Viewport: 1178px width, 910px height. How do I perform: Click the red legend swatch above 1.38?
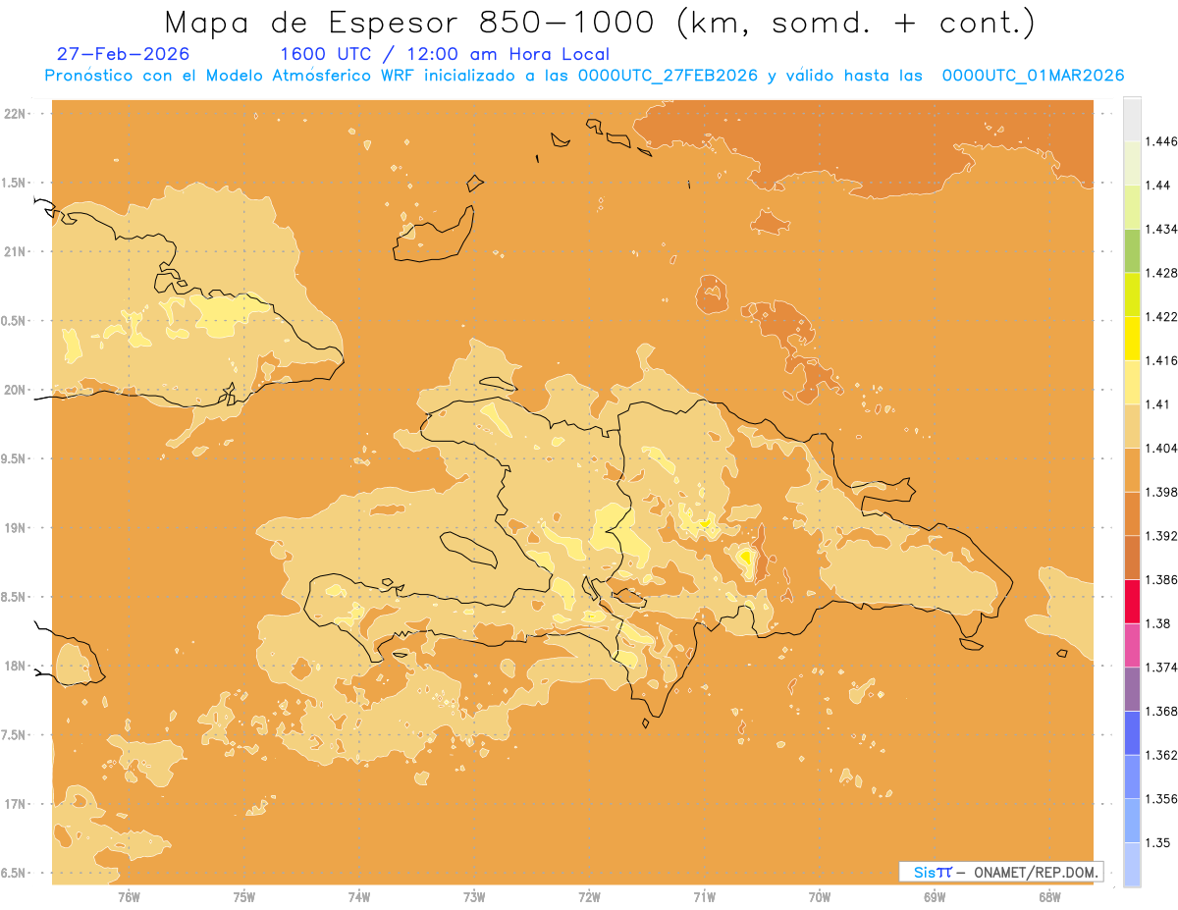[x=1132, y=601]
